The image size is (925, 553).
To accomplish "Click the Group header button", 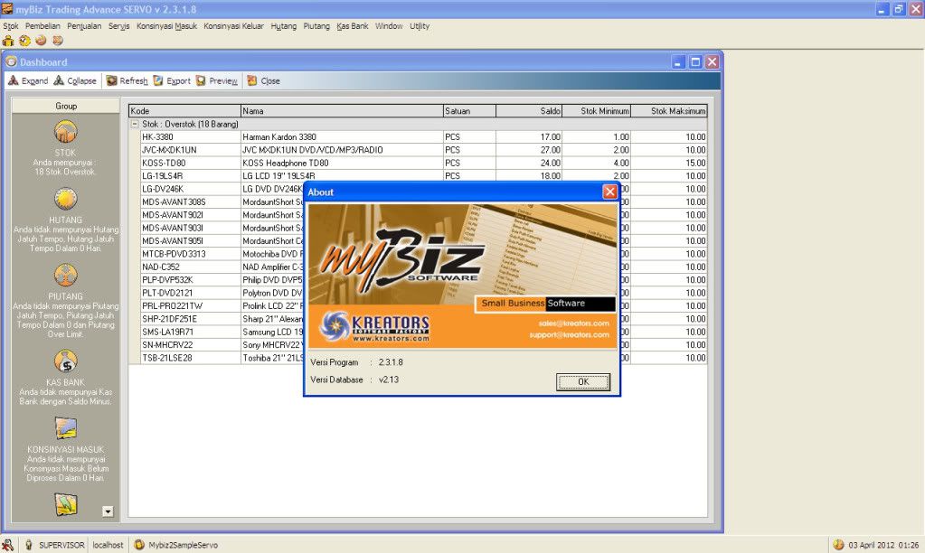I will pos(65,106).
